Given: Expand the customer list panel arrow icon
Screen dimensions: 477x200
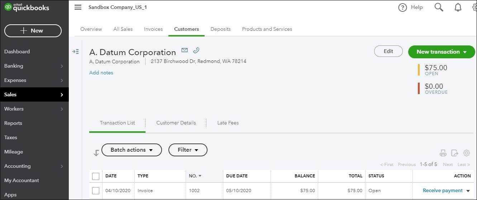Looking at the screenshot, I should coord(75,52).
